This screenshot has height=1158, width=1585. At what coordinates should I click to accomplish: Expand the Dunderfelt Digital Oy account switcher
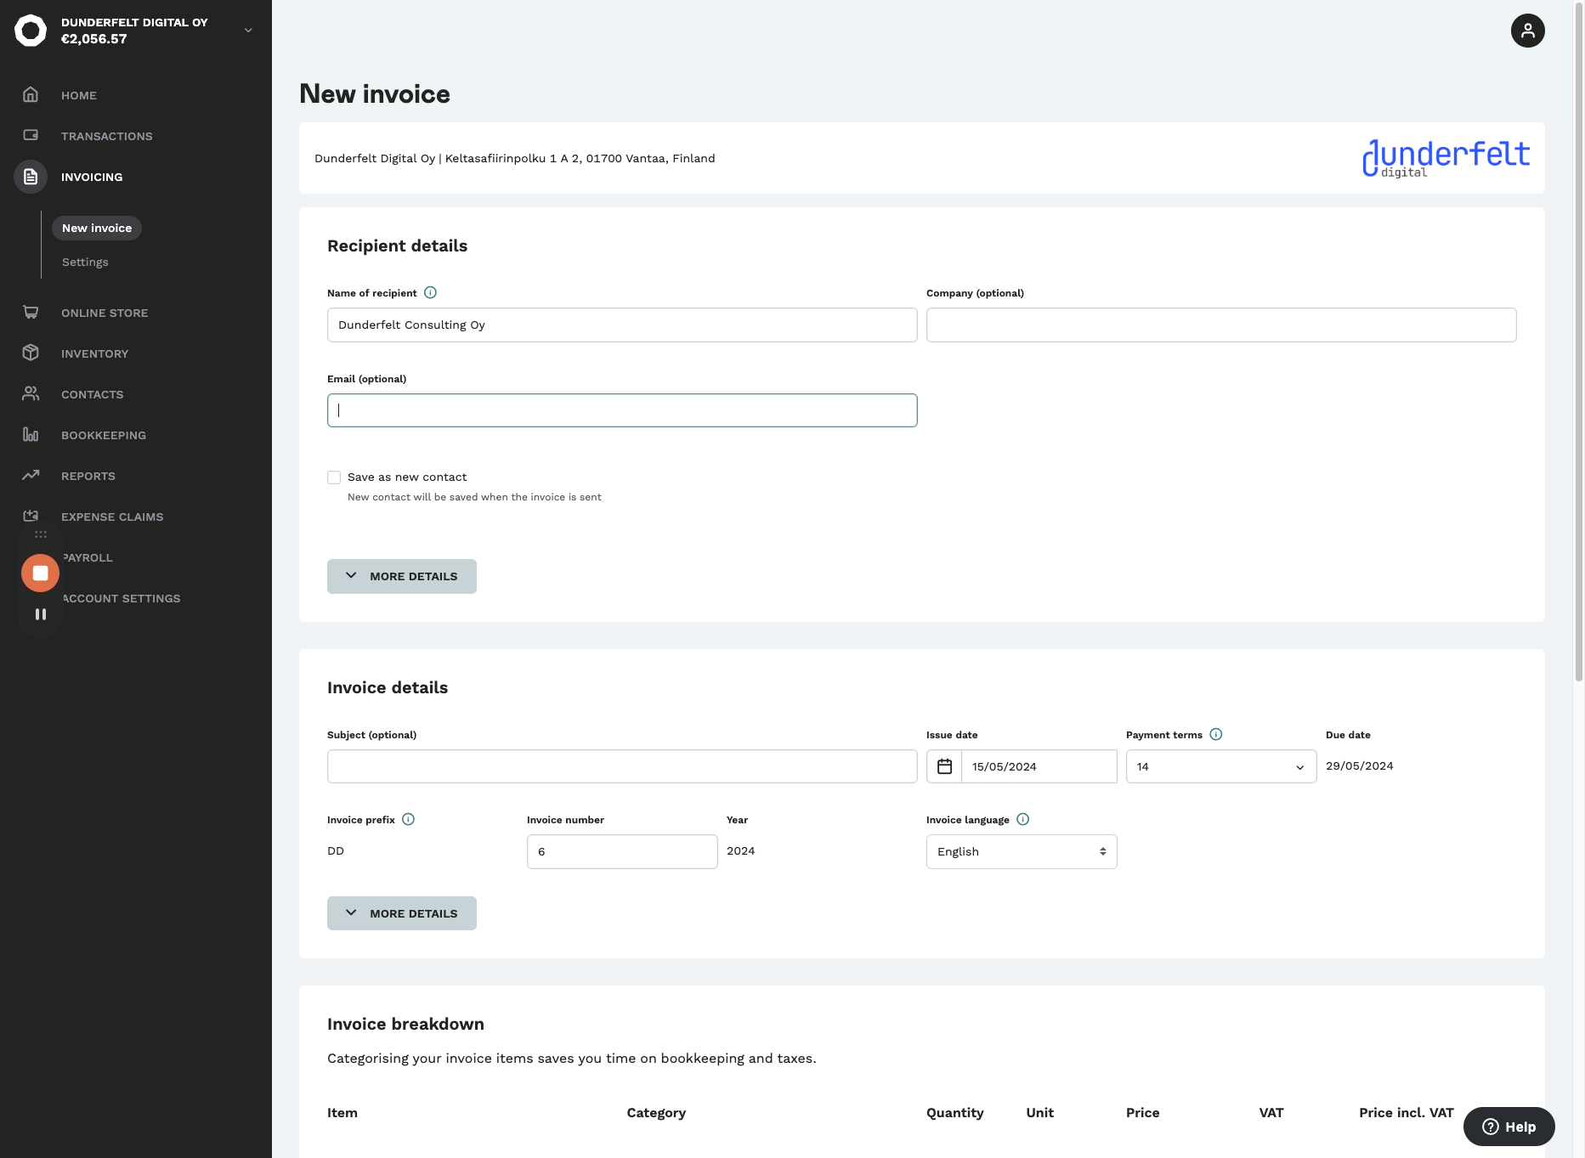click(x=248, y=31)
